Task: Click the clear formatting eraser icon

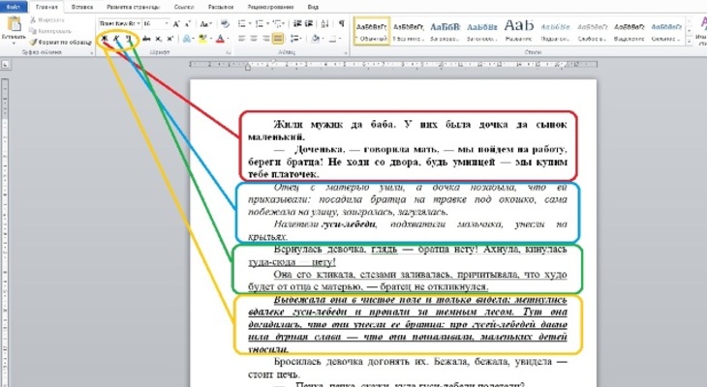Action: point(225,24)
